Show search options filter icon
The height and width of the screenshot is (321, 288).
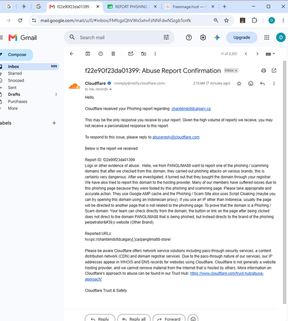point(166,37)
